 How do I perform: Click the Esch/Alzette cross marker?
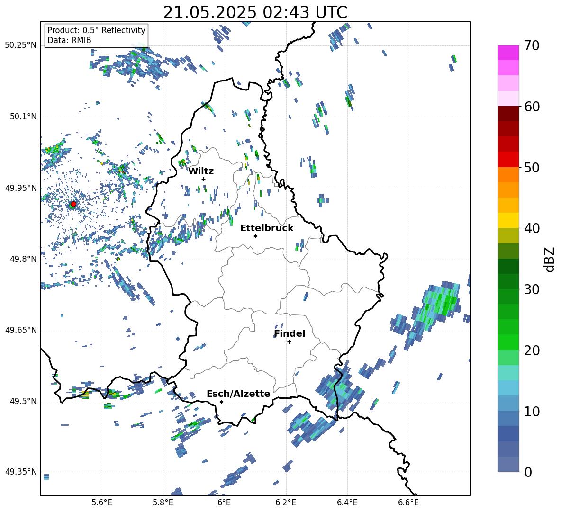221,402
